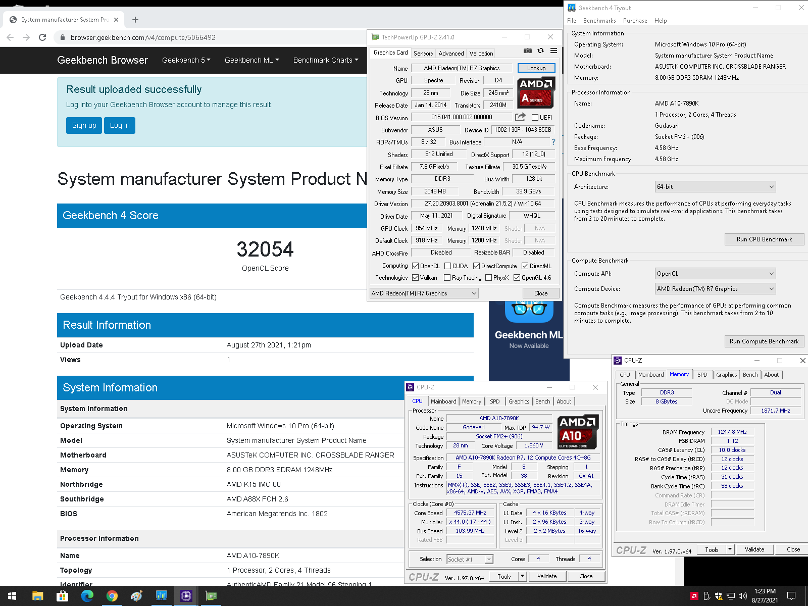Reload the browser page

(x=42, y=37)
